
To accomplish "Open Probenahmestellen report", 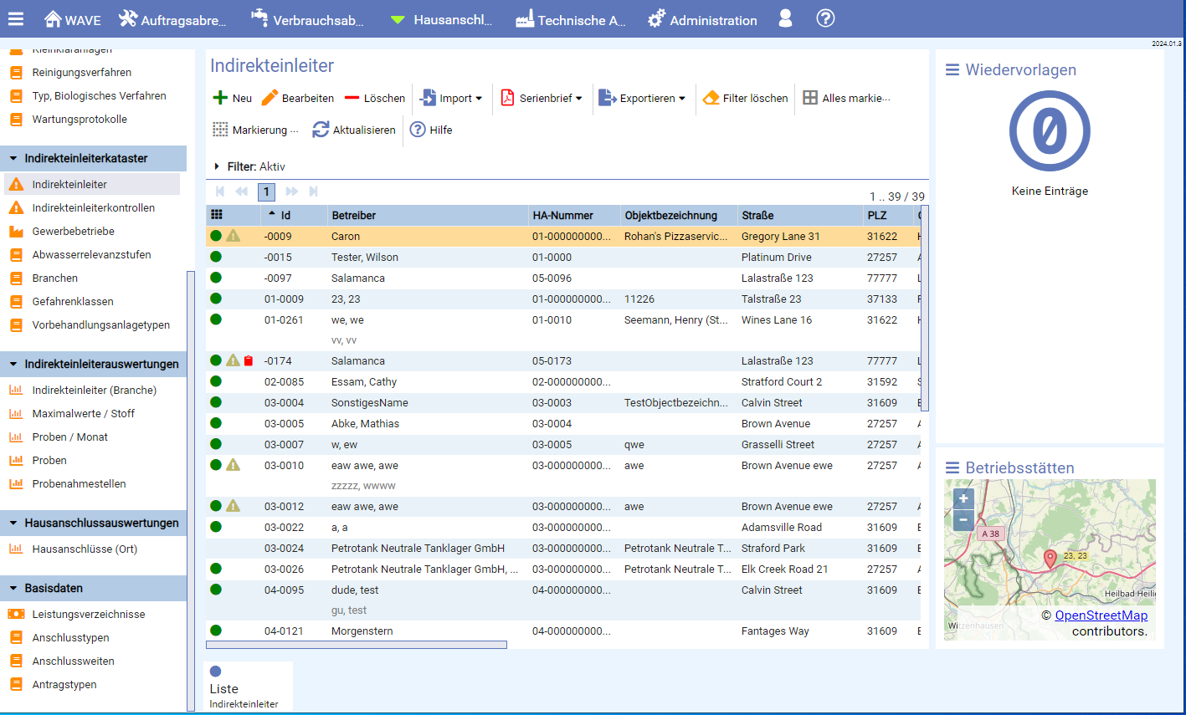I will point(79,483).
